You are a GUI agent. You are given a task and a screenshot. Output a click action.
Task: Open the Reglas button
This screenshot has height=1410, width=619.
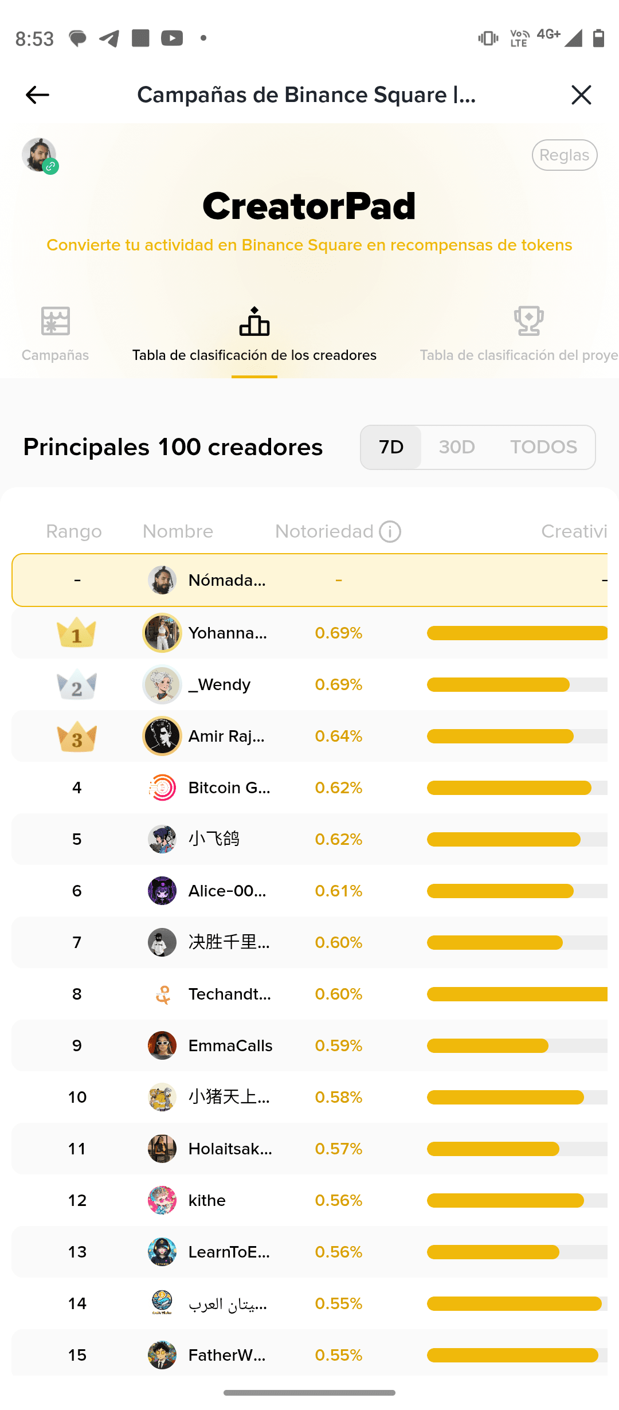coord(564,155)
